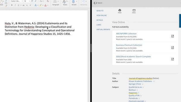Screen dimensions: 181x102
Task: Click the Clear Formatting icon
Action: (48, 1)
